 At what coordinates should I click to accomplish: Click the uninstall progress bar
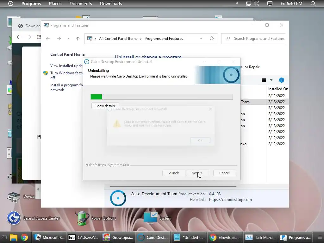click(162, 97)
